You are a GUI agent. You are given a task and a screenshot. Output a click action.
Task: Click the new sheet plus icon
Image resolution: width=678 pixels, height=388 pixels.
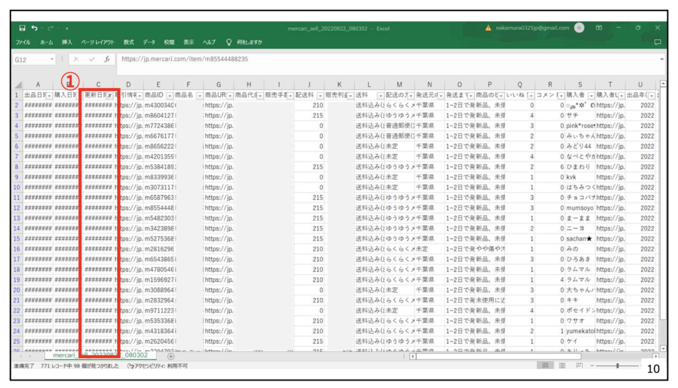(171, 356)
